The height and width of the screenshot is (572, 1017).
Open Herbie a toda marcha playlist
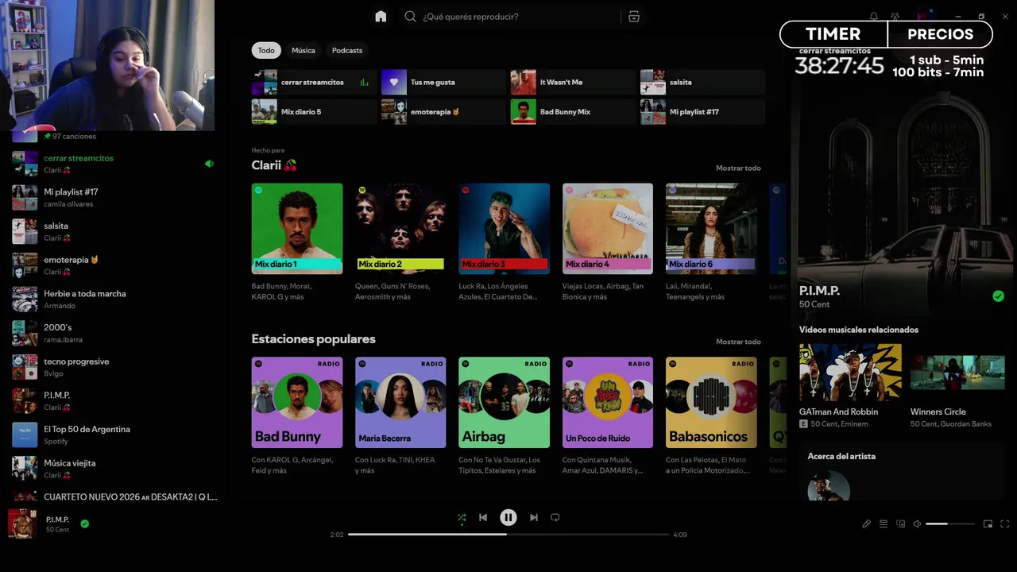pos(114,300)
